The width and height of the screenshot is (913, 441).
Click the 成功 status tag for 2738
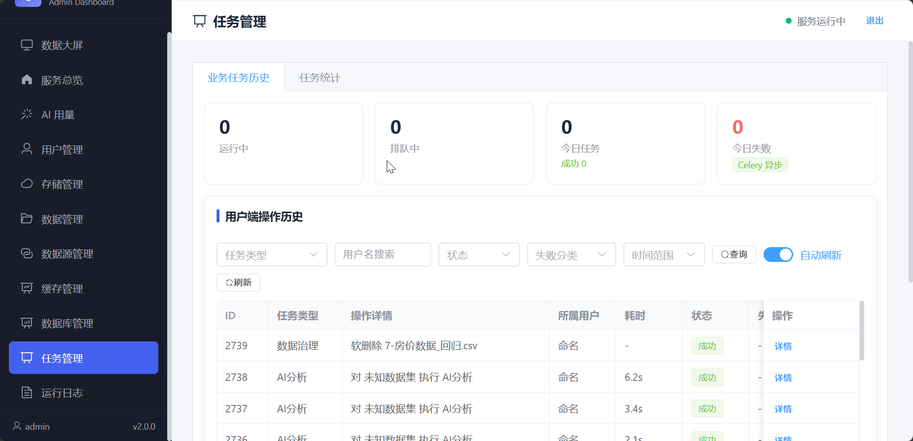(707, 377)
